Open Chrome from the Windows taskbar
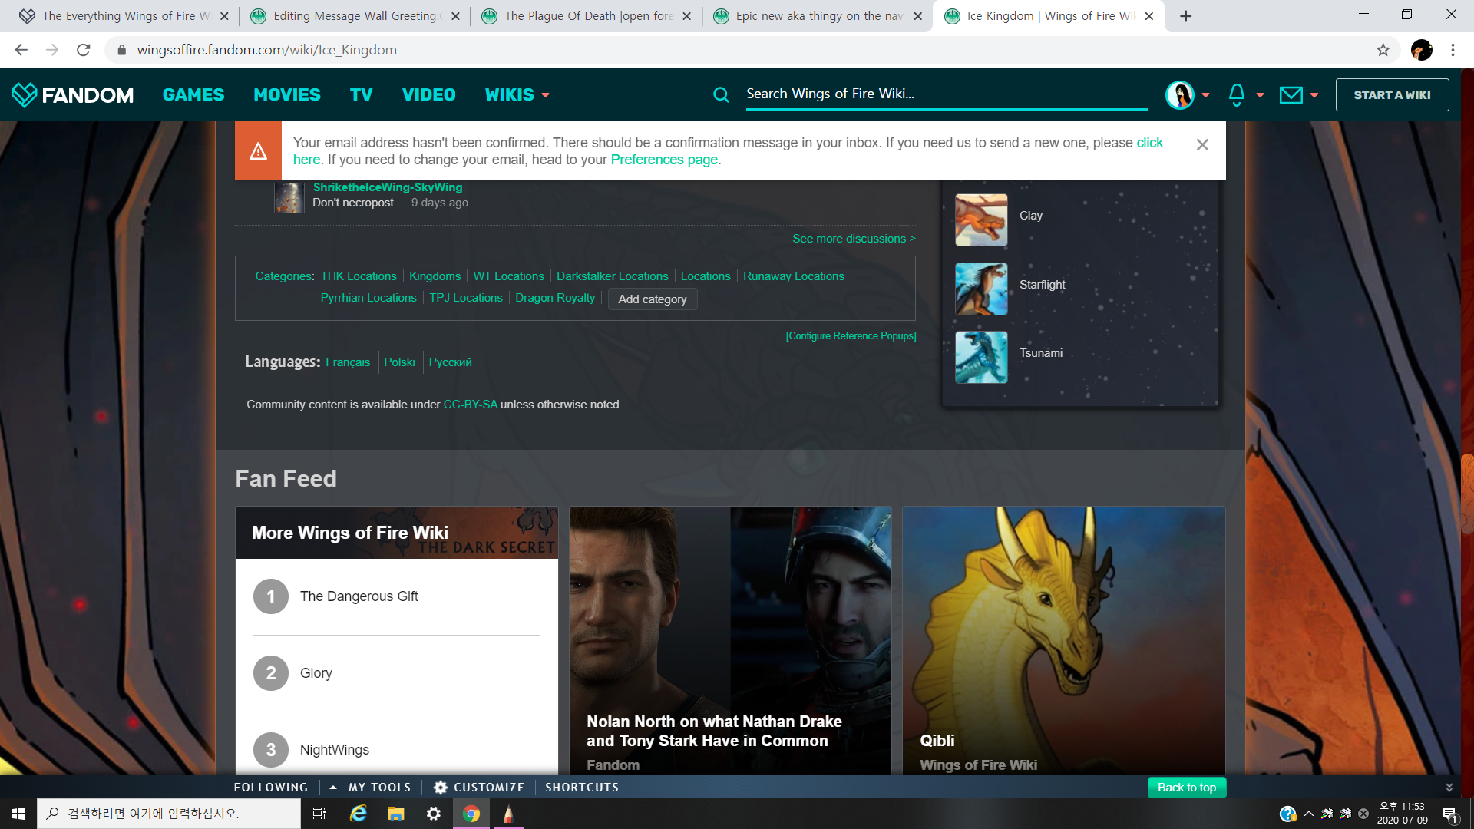 coord(471,814)
